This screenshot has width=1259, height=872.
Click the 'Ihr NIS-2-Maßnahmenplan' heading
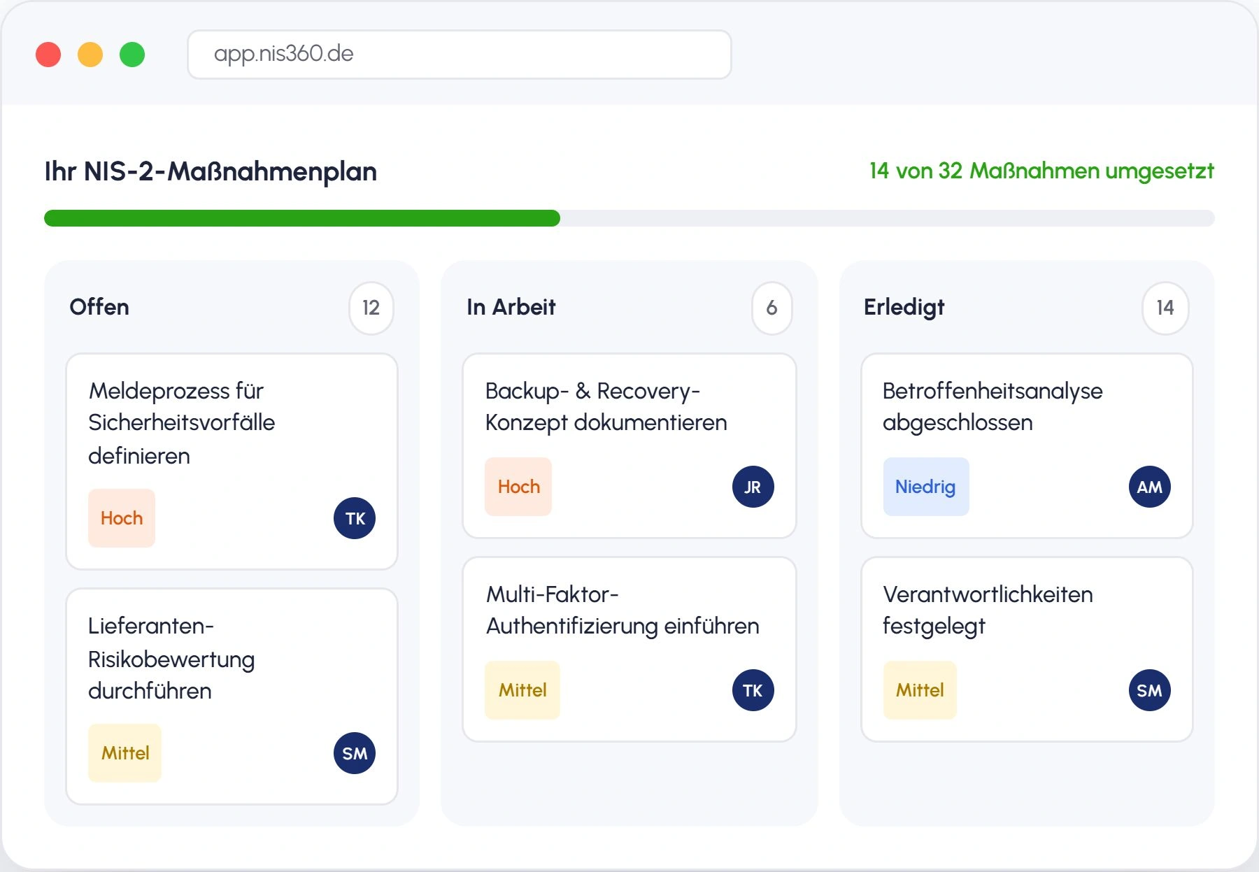(211, 171)
